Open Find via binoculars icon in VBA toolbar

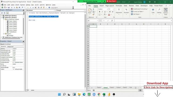(x=19, y=8)
